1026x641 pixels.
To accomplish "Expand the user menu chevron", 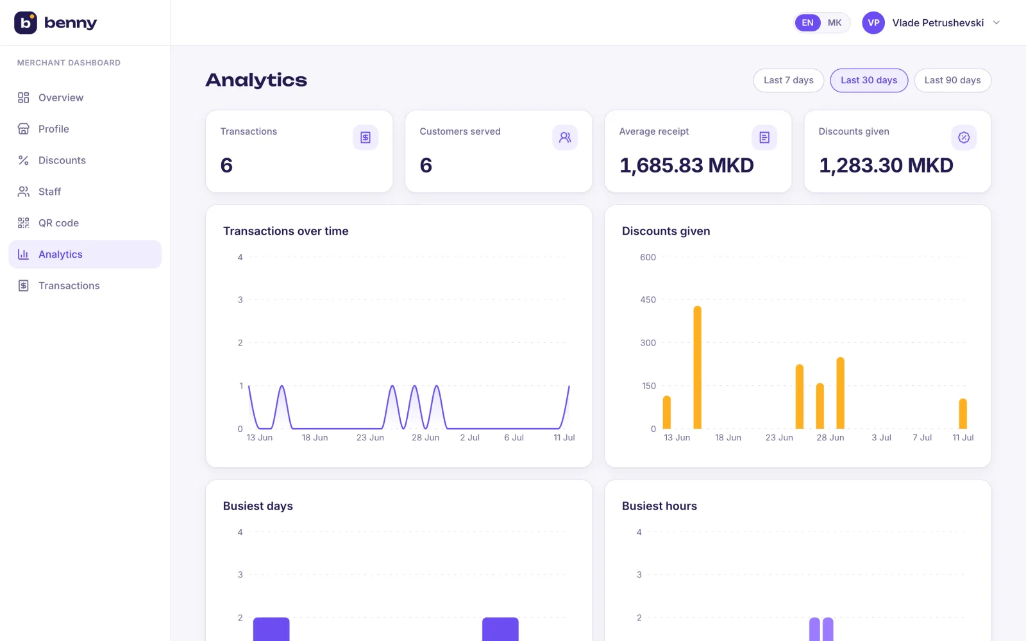I will (997, 22).
